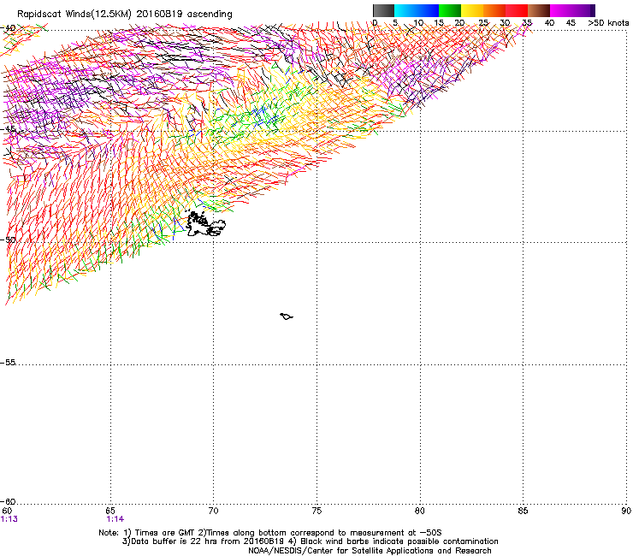
Task: Click the gray 0-5 knots color swatch
Action: 383,10
